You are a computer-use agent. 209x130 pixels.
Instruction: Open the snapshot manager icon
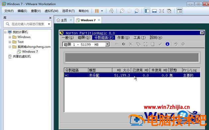[137, 11]
